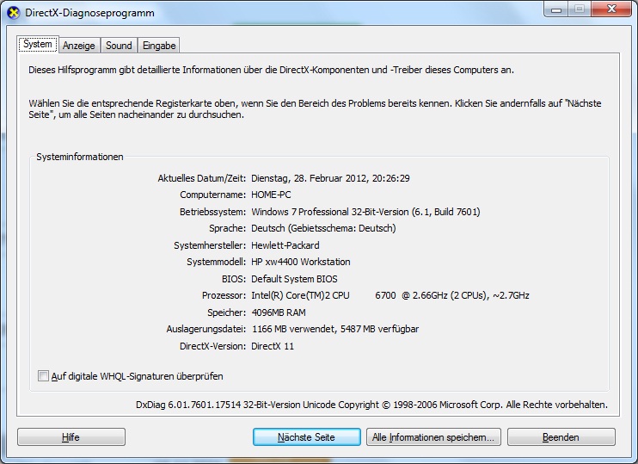This screenshot has width=638, height=464.
Task: Click the disabled maximize button
Action: (580, 9)
